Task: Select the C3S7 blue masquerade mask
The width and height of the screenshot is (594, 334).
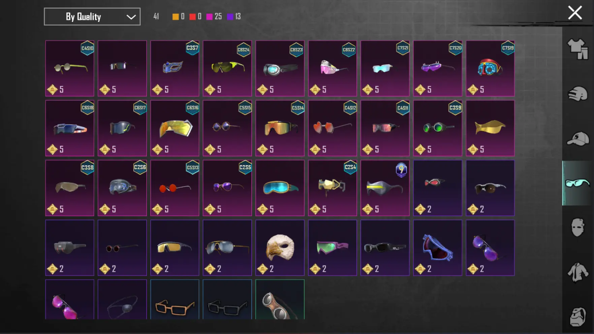Action: coord(175,68)
